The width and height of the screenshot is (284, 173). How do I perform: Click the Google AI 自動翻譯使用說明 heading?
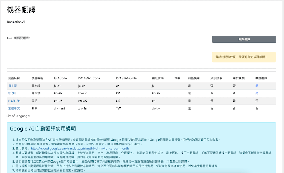point(43,129)
